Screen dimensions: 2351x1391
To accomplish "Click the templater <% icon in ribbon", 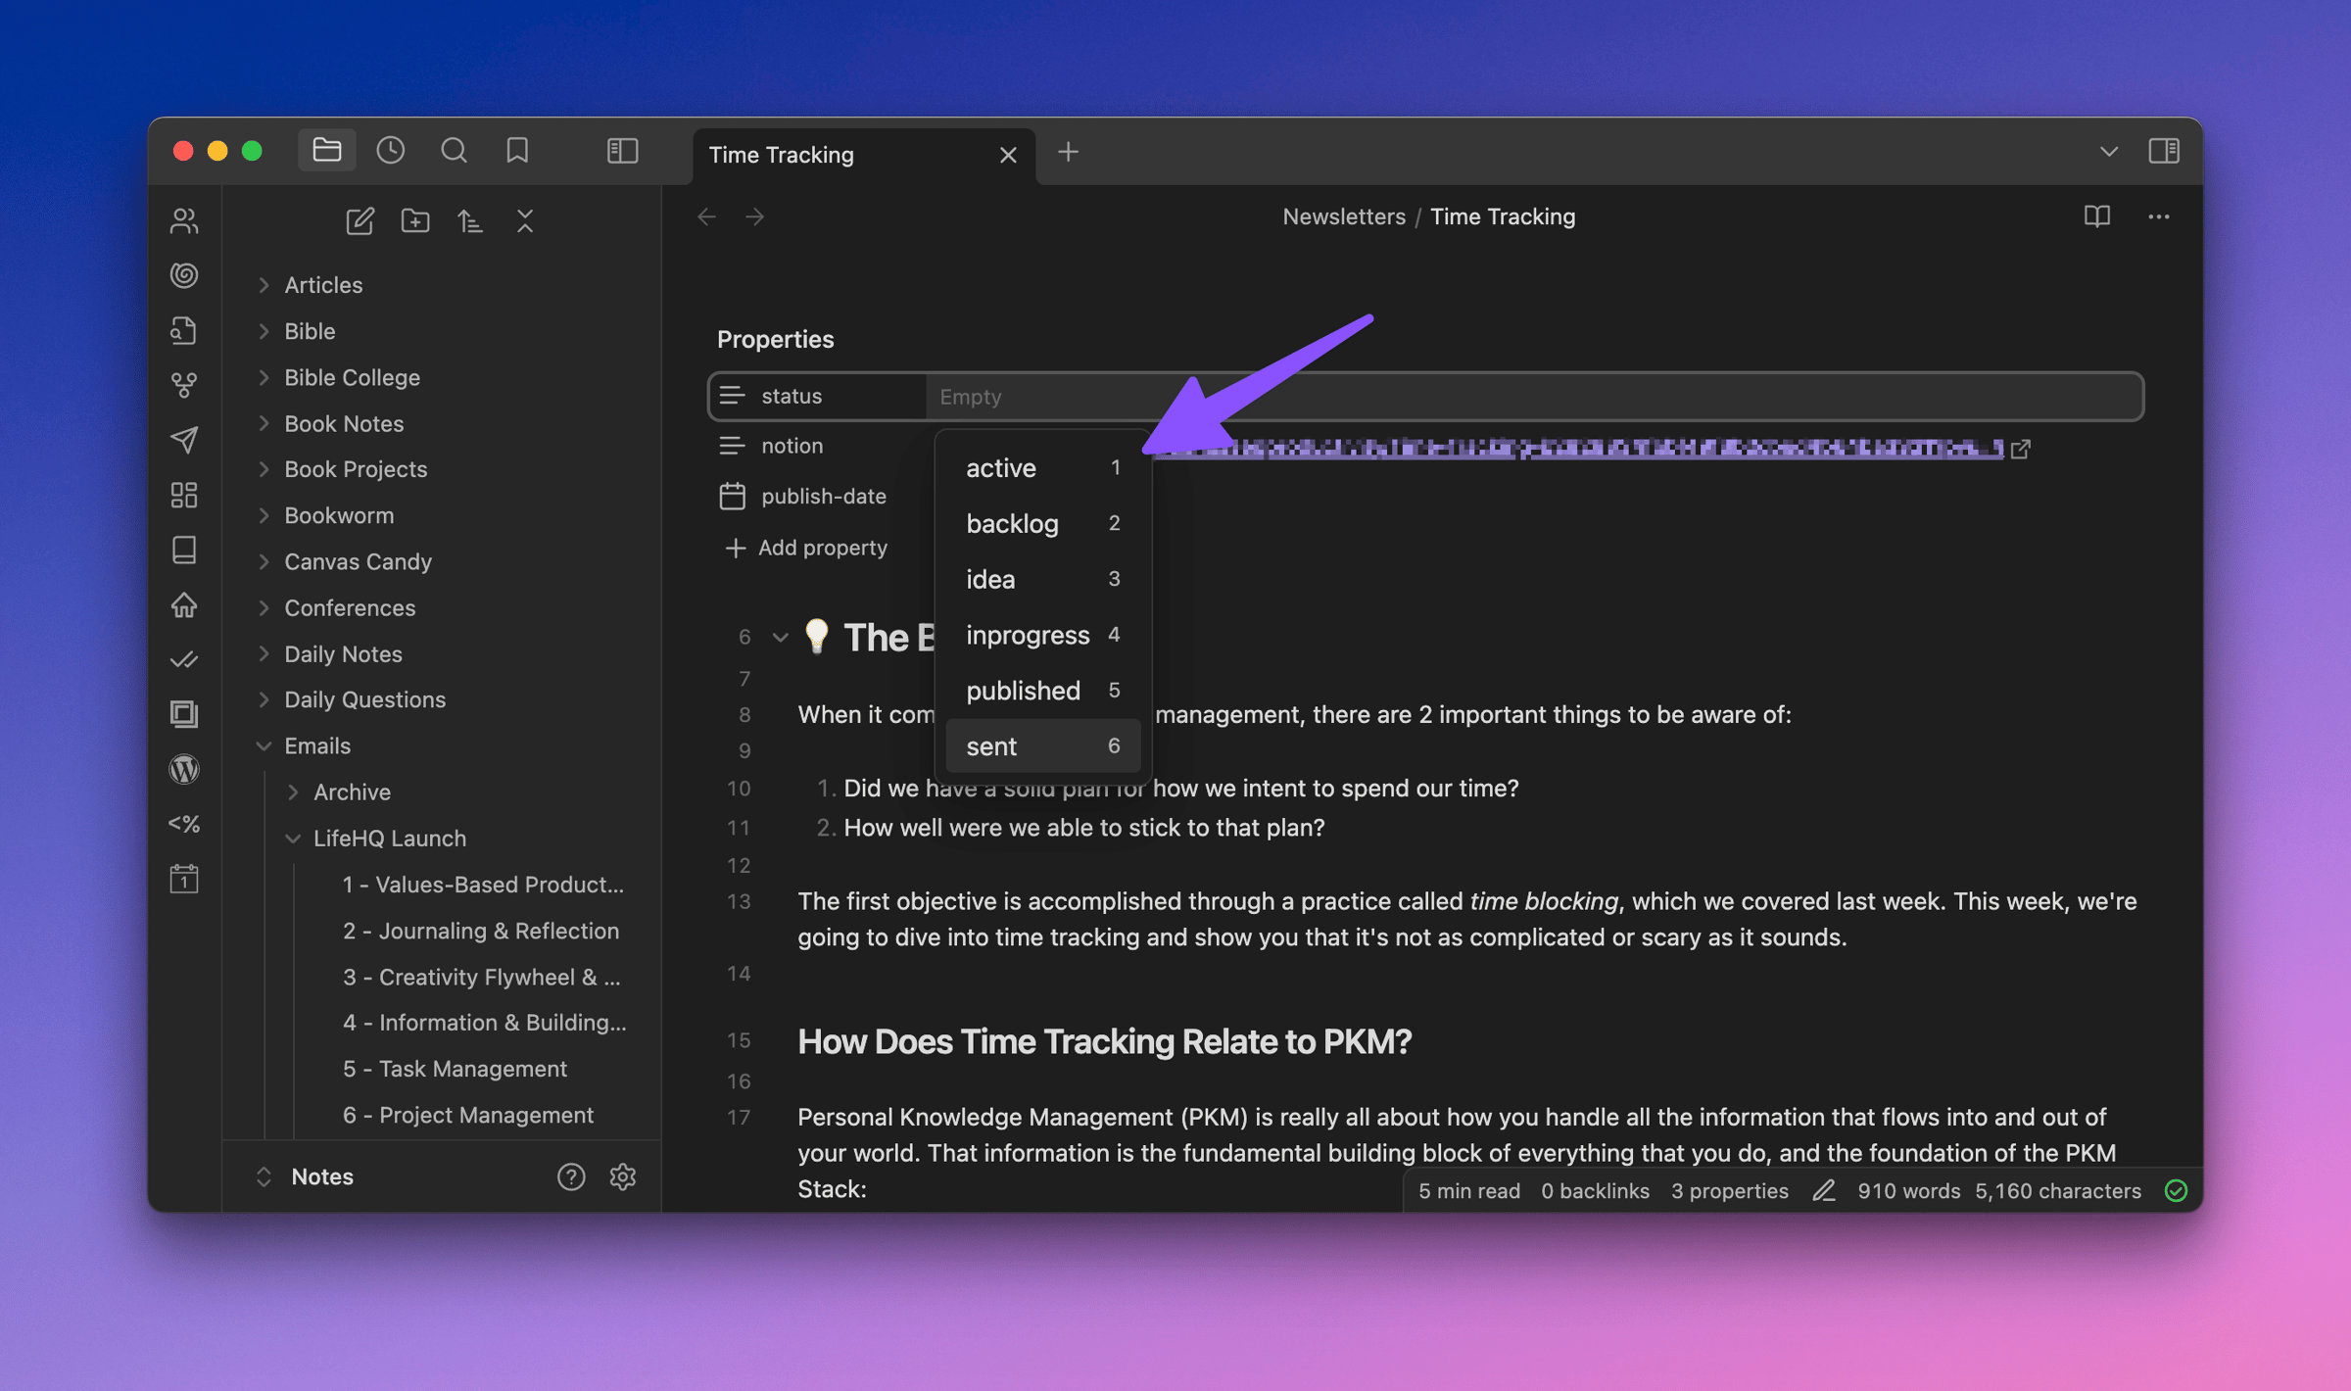I will tap(184, 824).
